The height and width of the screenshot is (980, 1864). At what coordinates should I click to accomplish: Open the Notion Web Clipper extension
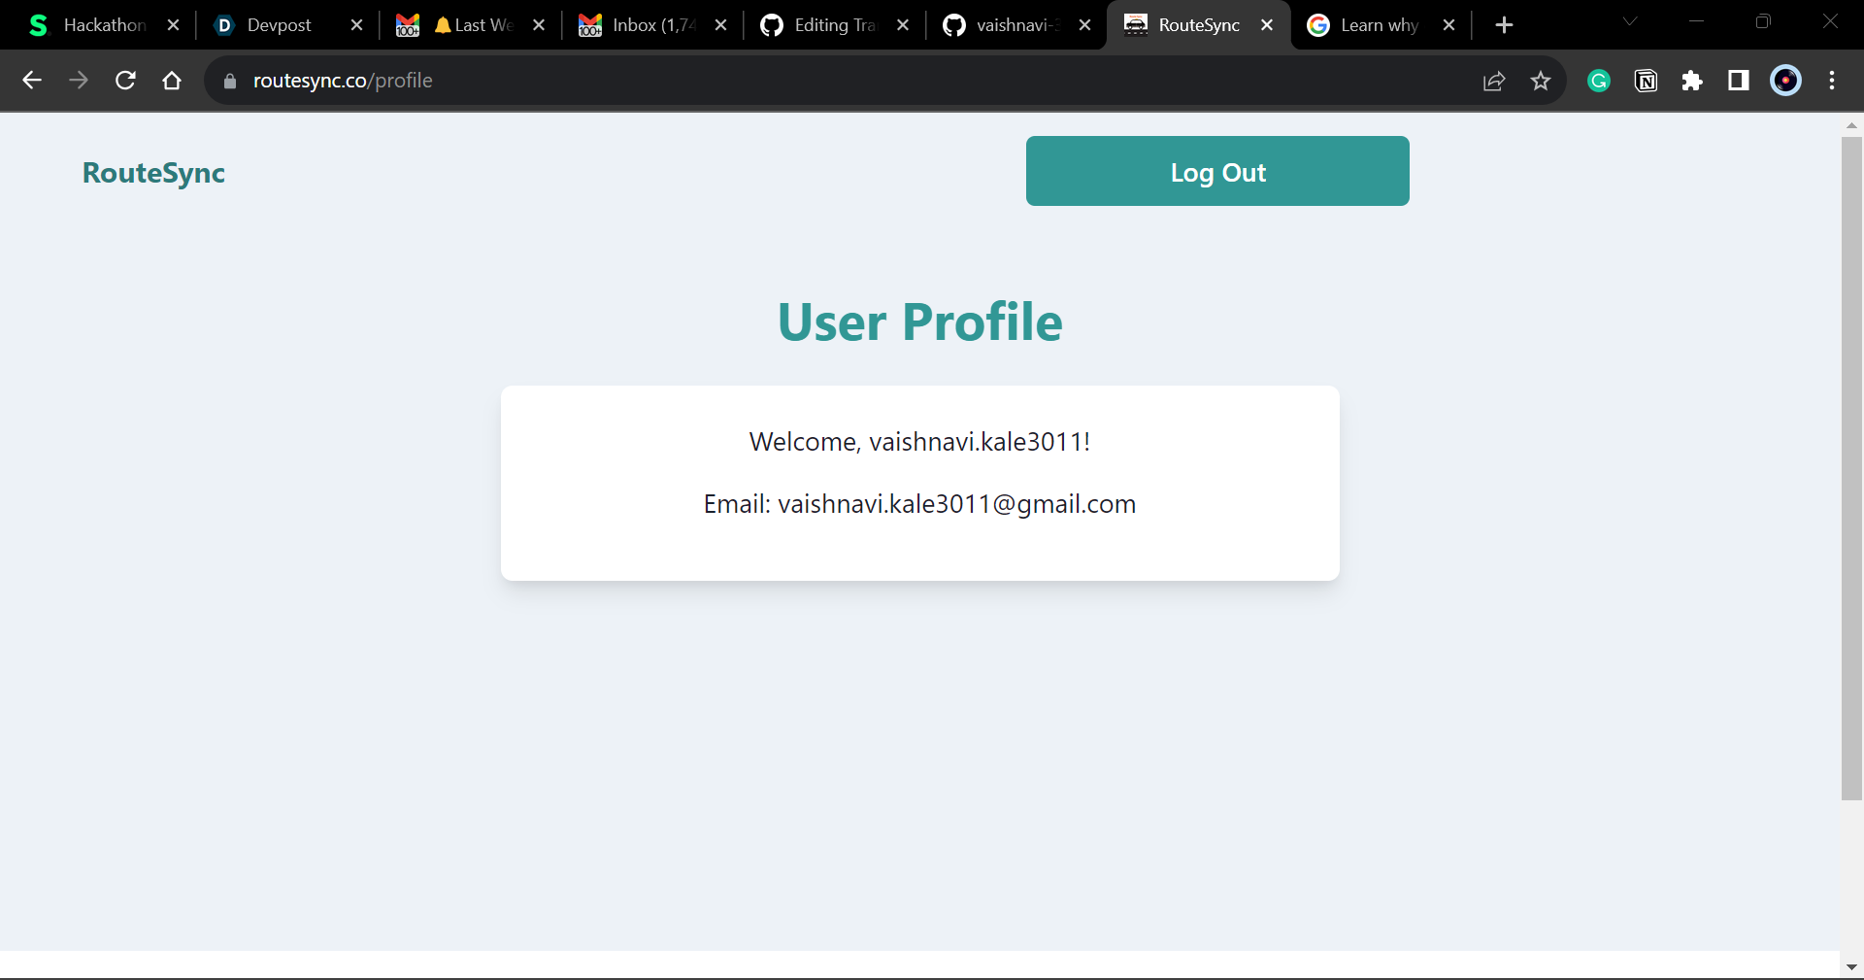[1646, 81]
